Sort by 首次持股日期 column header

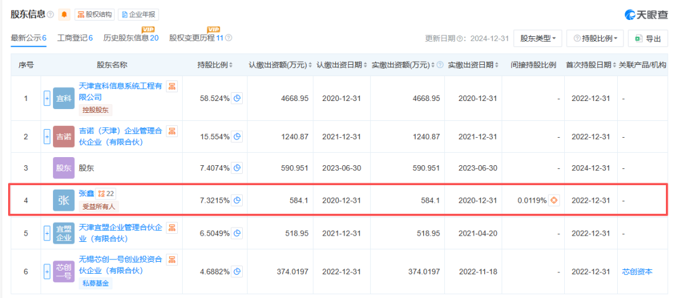[591, 65]
